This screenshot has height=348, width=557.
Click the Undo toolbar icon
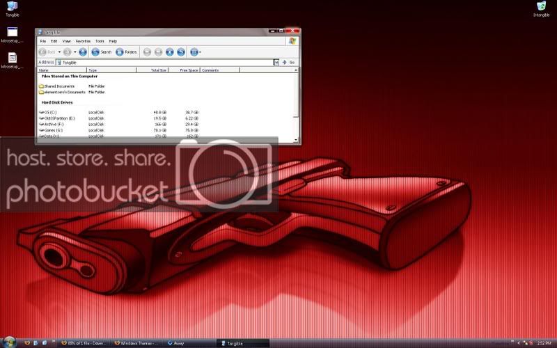pos(181,52)
